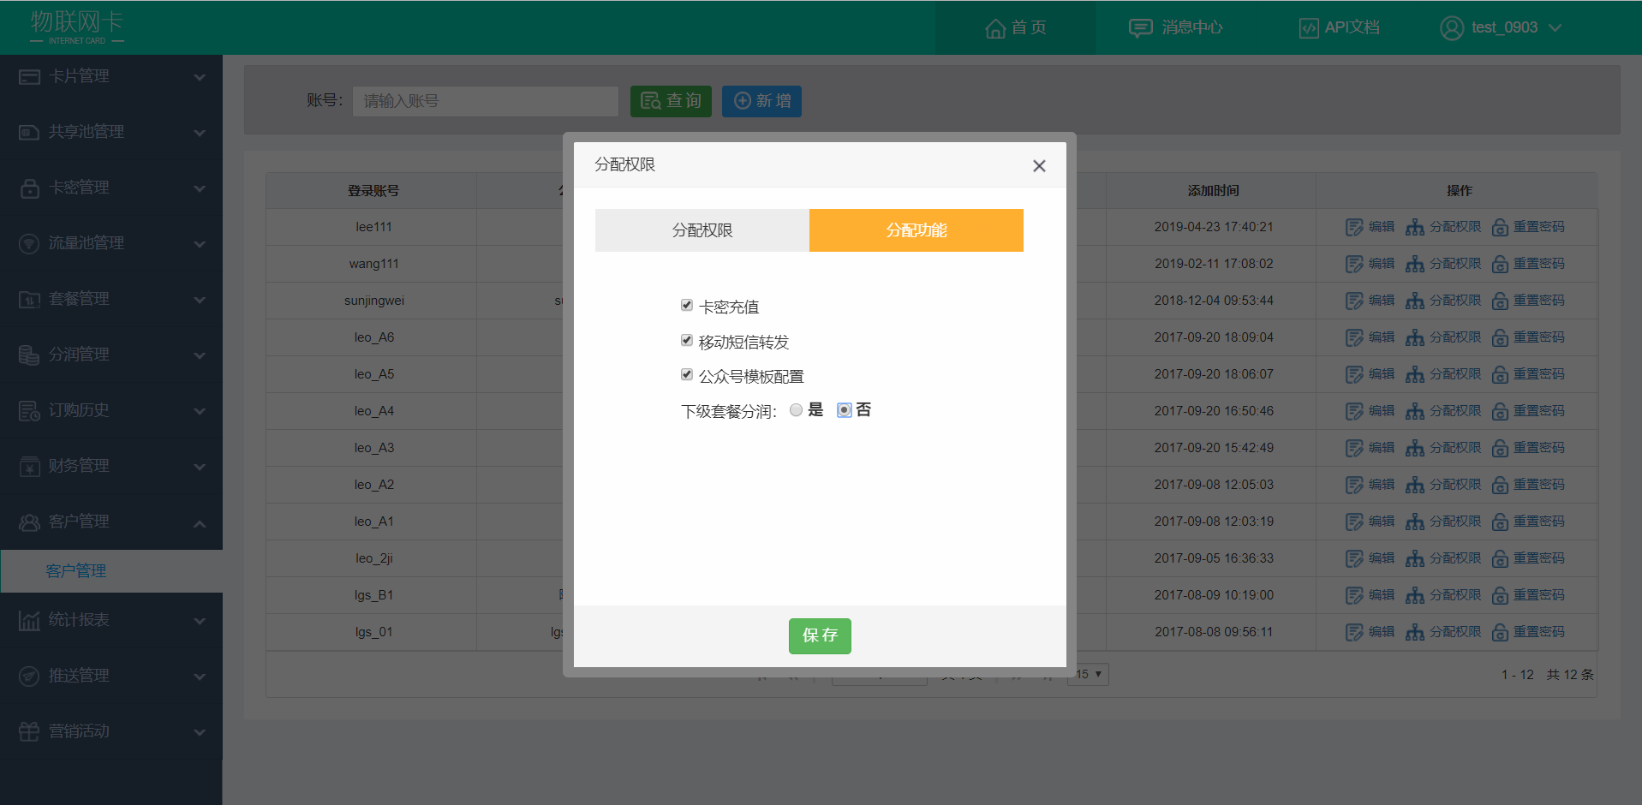
Task: Click the 重置密码 lock icon in sunjingwei row
Action: (x=1500, y=301)
